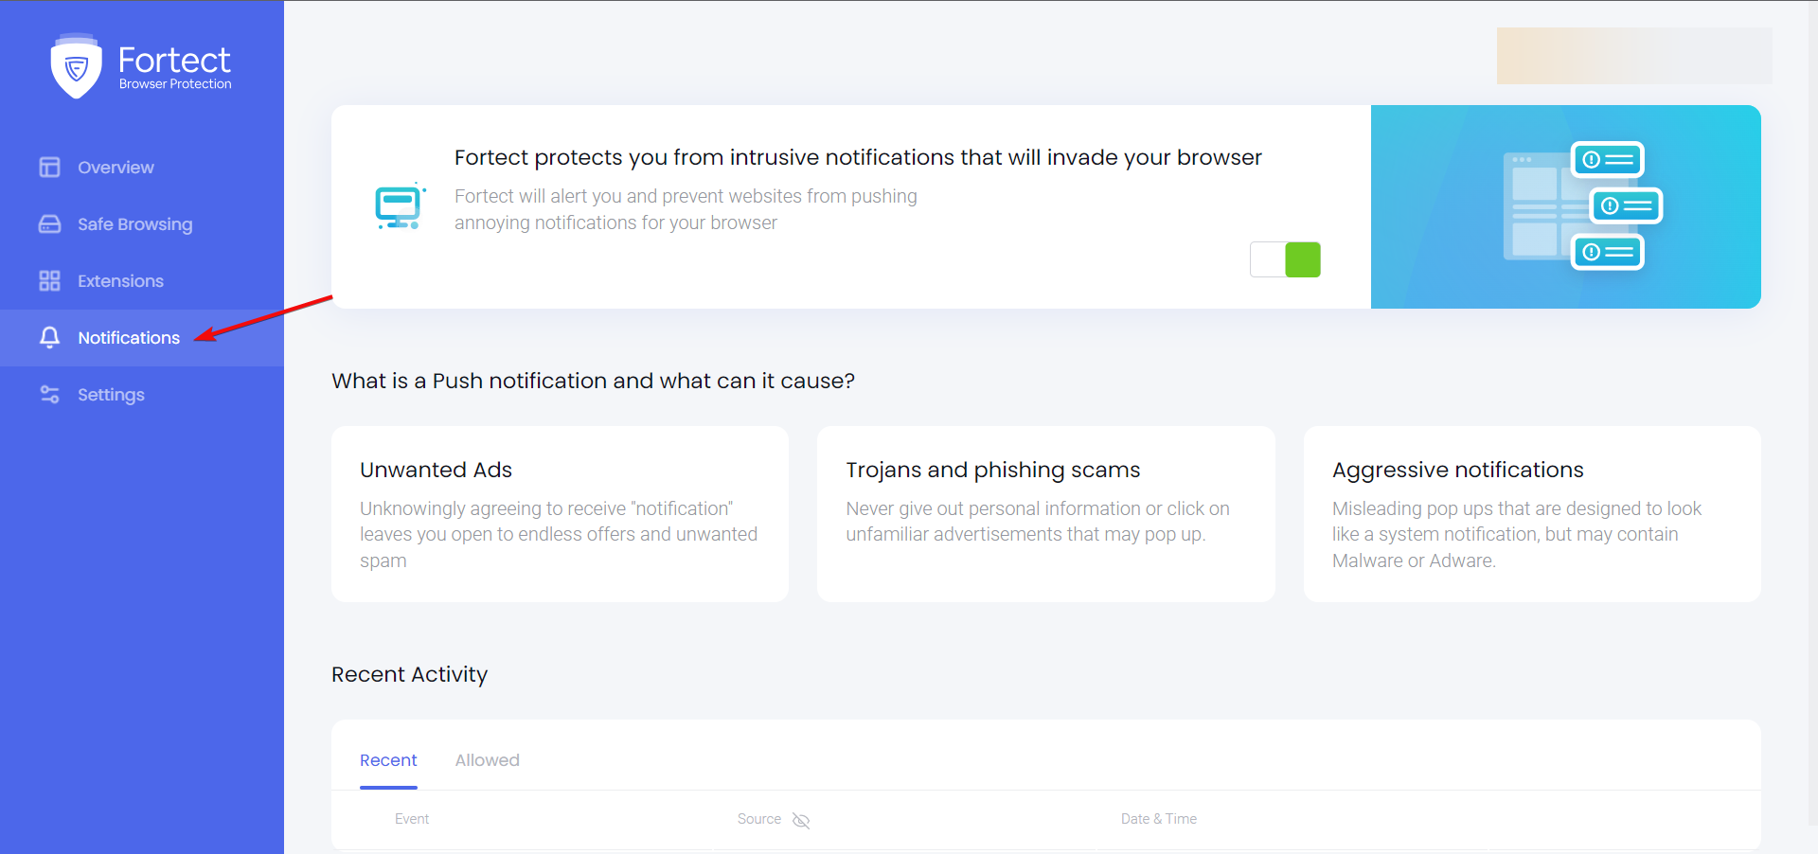Open the Safe Browsing menu item
1818x854 pixels.
142,224
